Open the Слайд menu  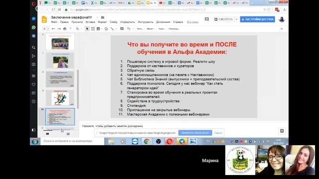(113, 22)
